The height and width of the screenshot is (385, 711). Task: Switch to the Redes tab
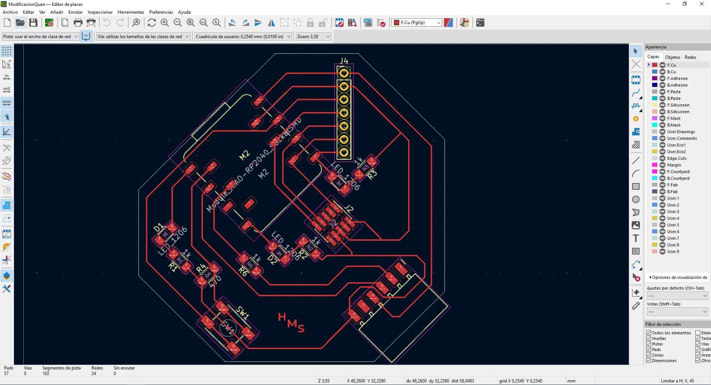point(690,57)
